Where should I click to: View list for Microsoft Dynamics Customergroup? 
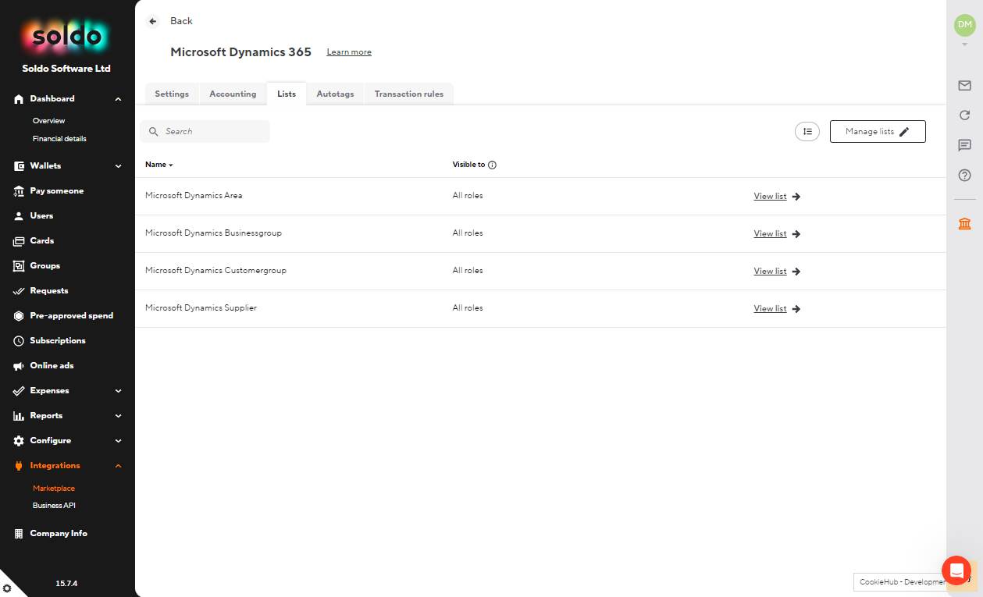pyautogui.click(x=777, y=272)
